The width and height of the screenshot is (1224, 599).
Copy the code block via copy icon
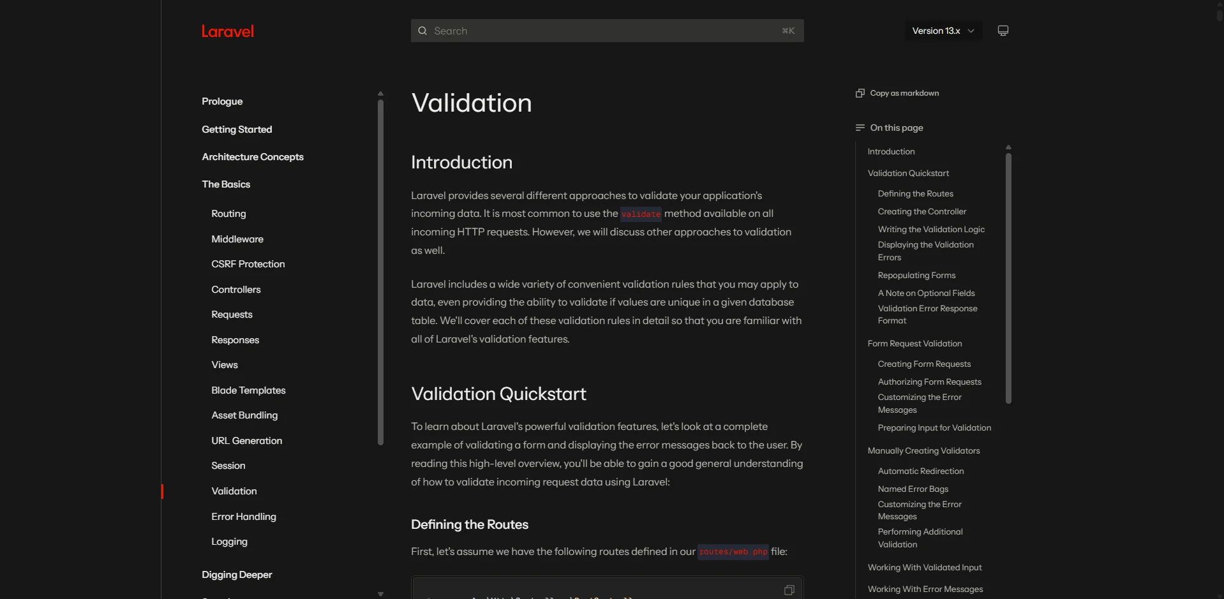coord(789,590)
